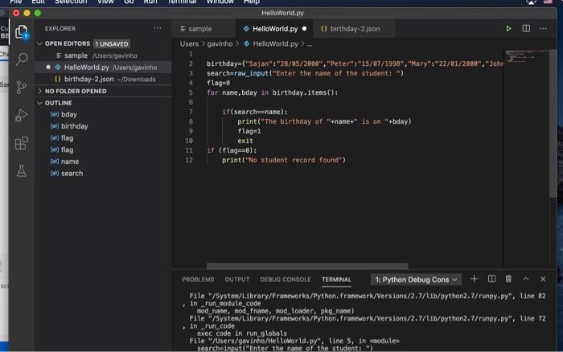Switch to the HelloWorld.py tab

(275, 29)
